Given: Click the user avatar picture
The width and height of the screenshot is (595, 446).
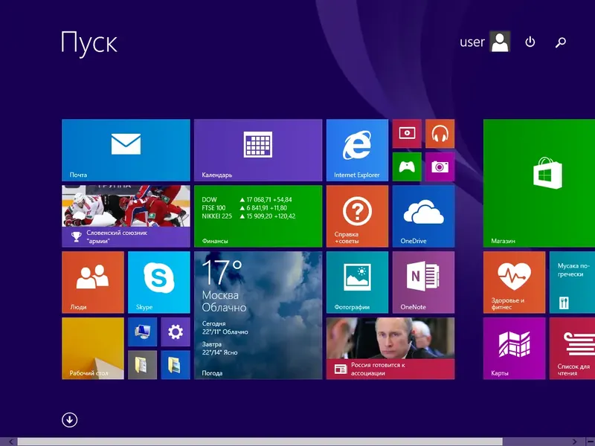Looking at the screenshot, I should 500,42.
